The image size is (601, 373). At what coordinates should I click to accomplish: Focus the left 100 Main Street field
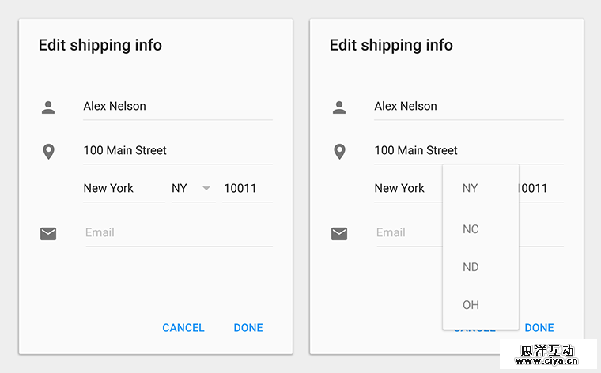pyautogui.click(x=177, y=151)
